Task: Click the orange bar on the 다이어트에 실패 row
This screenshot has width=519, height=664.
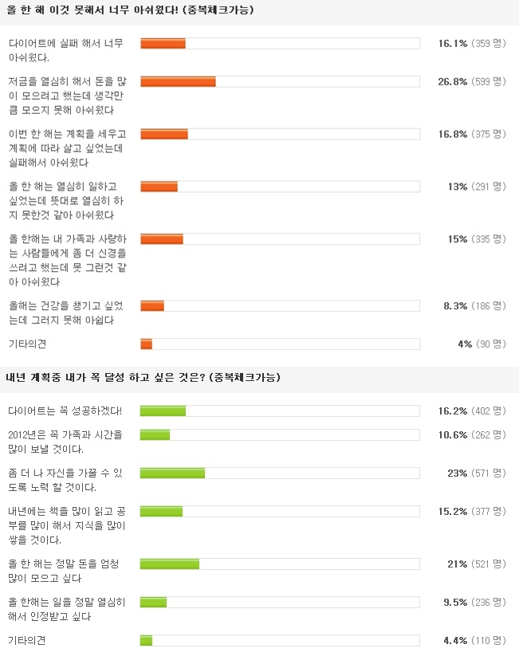Action: 163,43
